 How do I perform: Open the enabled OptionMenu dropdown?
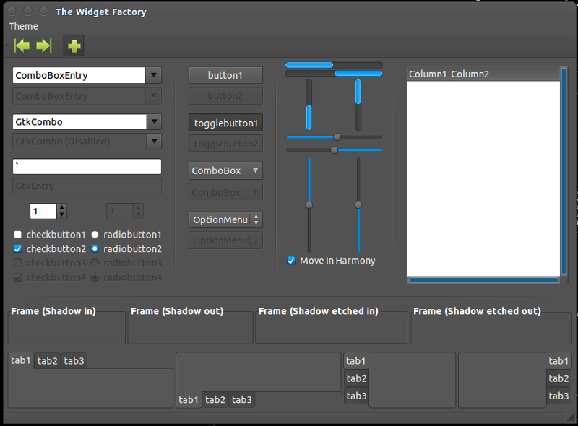[x=225, y=219]
